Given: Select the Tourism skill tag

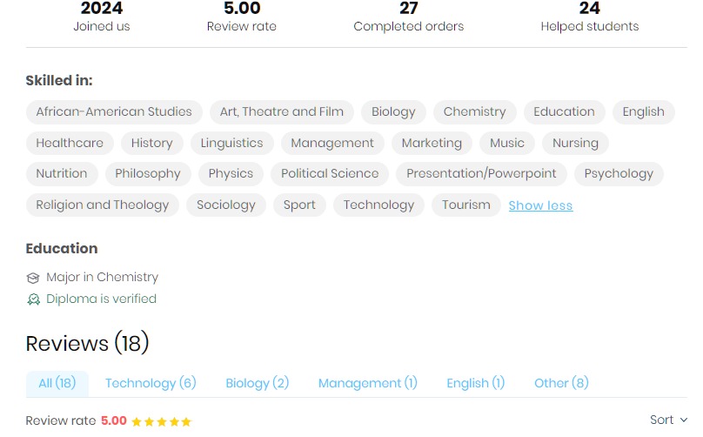Looking at the screenshot, I should [x=465, y=205].
